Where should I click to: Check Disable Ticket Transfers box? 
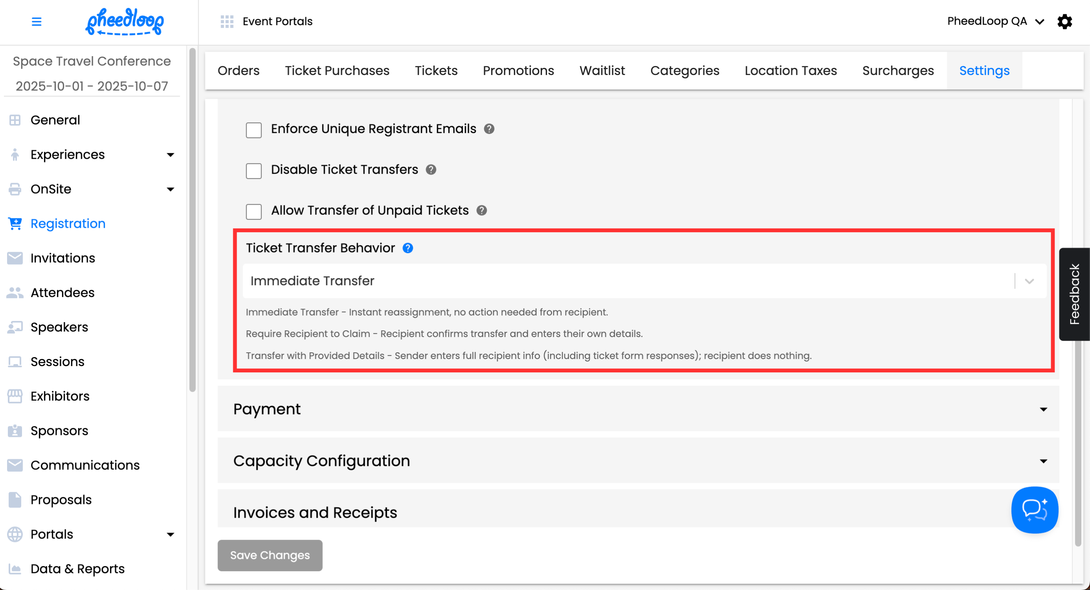pyautogui.click(x=254, y=171)
